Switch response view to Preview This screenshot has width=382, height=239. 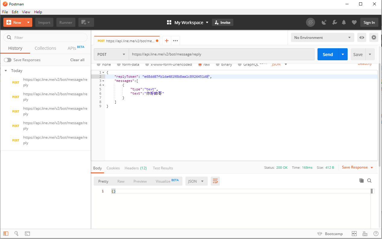point(140,181)
